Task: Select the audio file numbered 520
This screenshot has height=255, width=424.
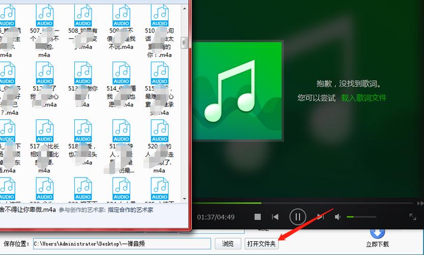Action: (x=159, y=146)
